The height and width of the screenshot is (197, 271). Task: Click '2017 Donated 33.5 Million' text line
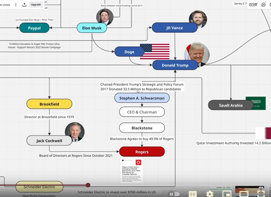click(x=140, y=89)
